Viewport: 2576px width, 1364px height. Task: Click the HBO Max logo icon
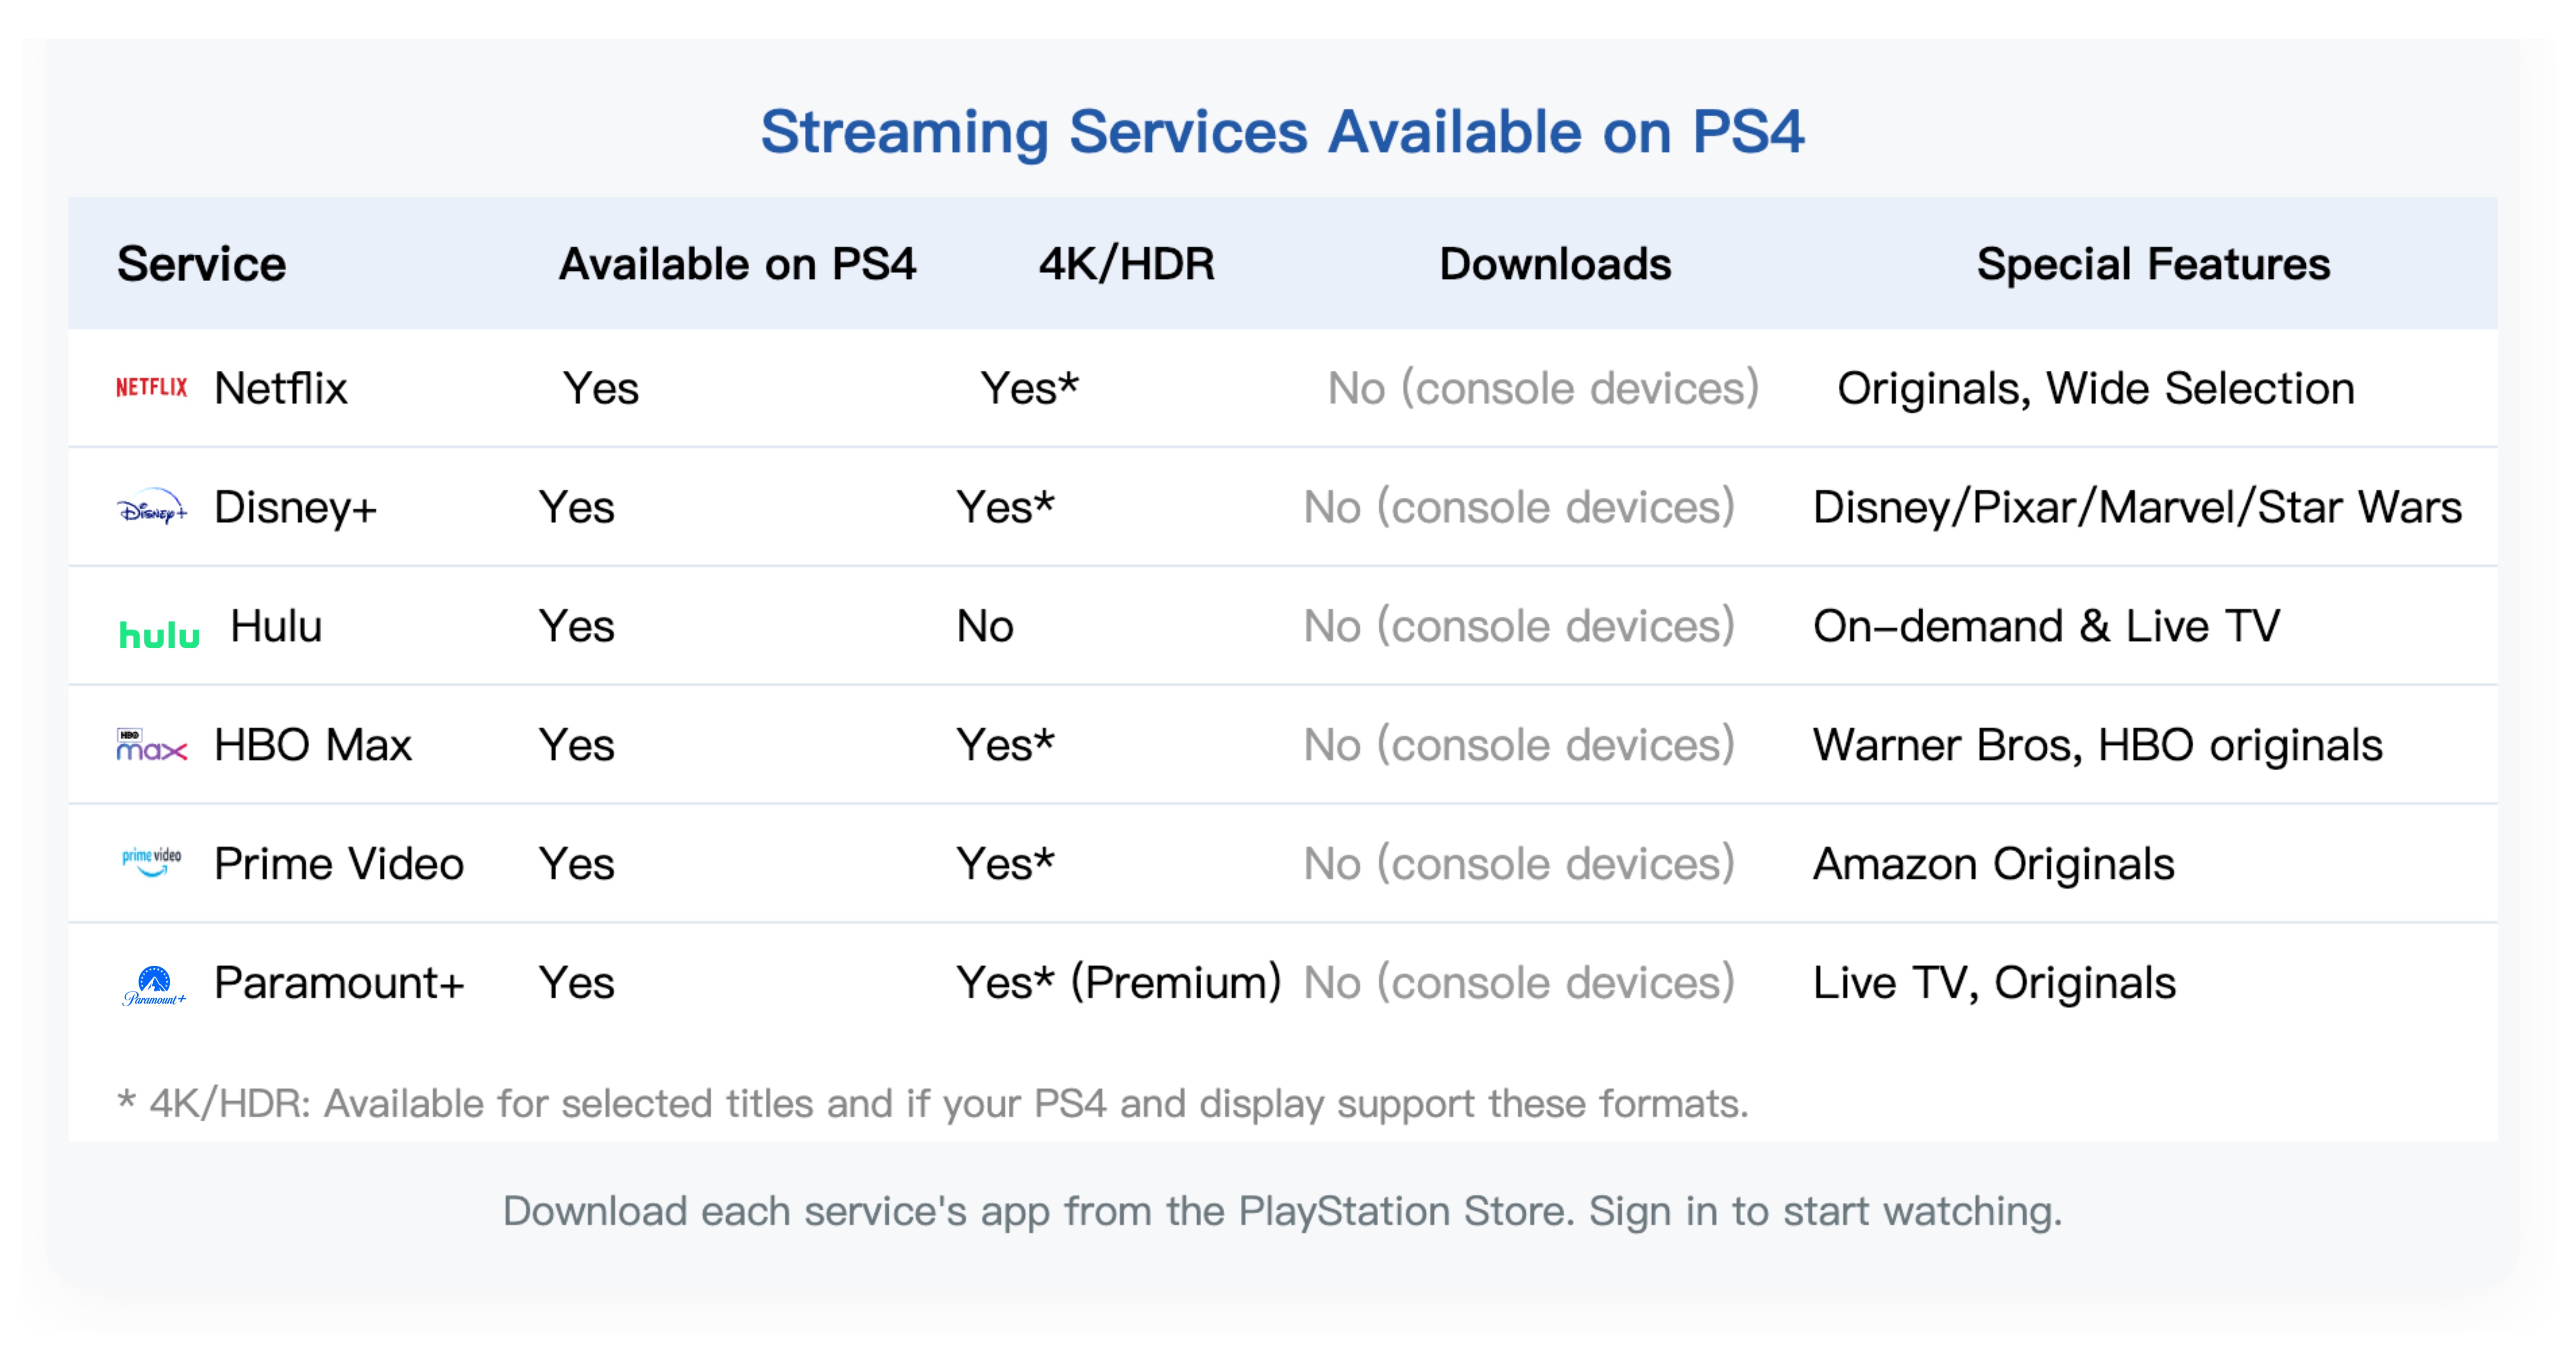[x=152, y=746]
